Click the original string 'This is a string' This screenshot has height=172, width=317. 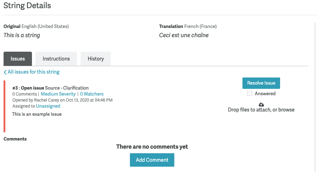[x=22, y=35]
